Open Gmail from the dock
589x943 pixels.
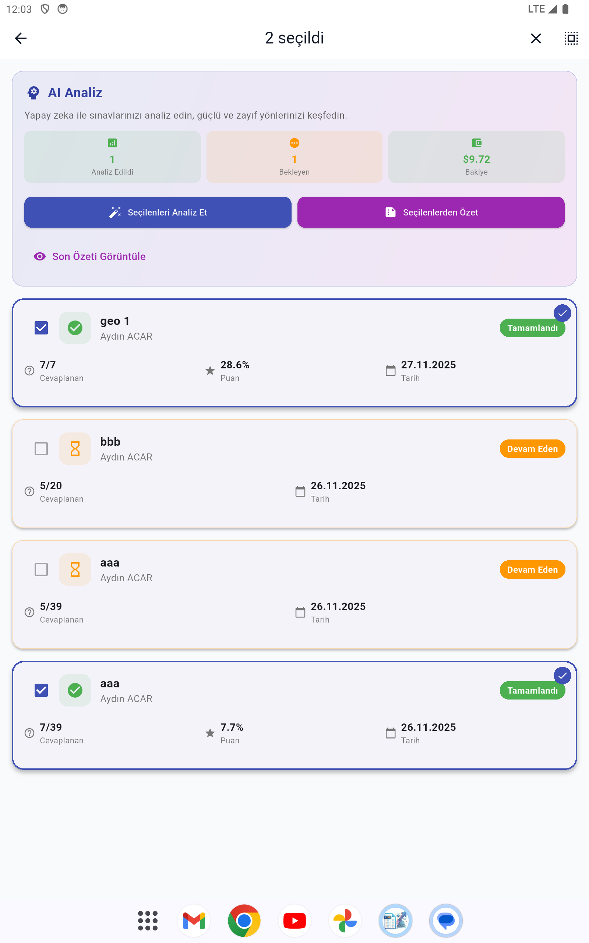(194, 921)
